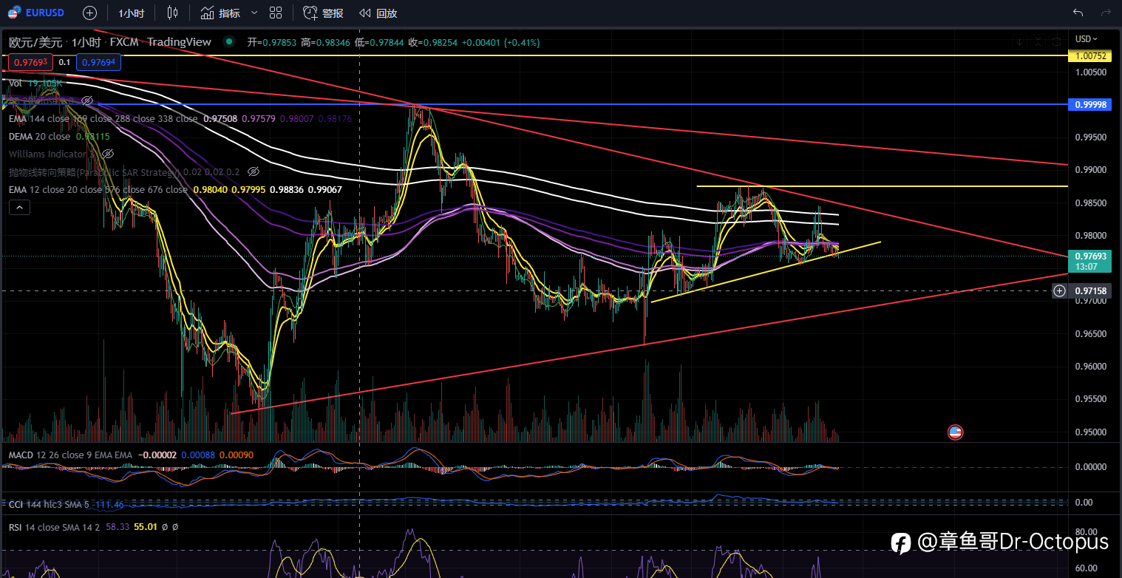The width and height of the screenshot is (1122, 578).
Task: Move the main pane down with the arrow icon
Action: tap(1021, 42)
